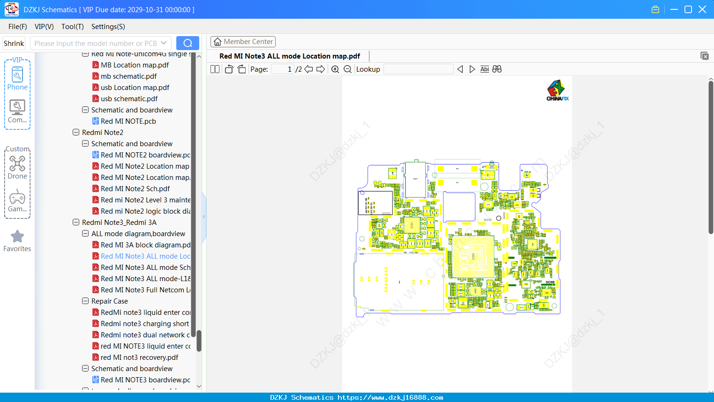Collapse Schematic and boardview under Redmi Note2
This screenshot has width=714, height=402.
tap(85, 144)
